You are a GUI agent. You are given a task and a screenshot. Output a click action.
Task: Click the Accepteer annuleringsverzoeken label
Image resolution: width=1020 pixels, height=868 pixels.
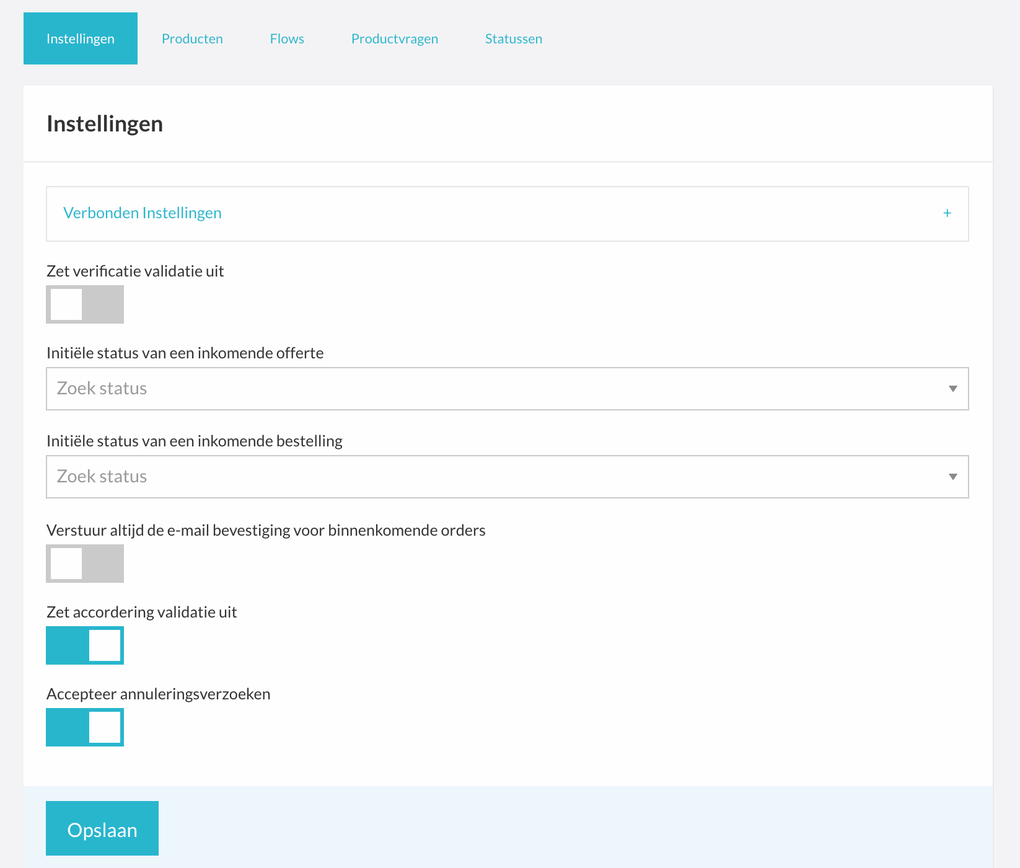pos(159,694)
